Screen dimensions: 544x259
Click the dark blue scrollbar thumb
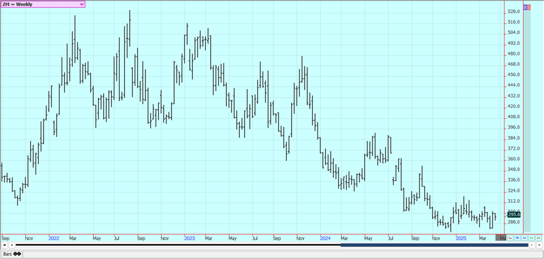434,245
